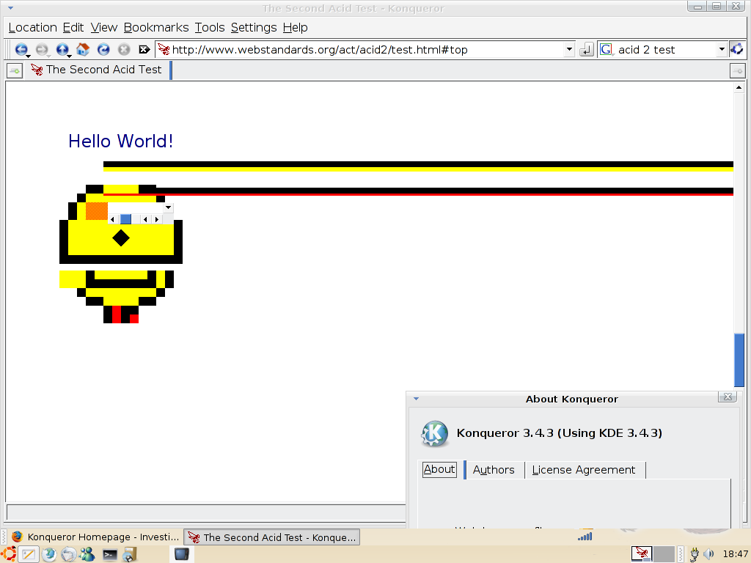Click the Stop loading icon
Viewport: 751px width, 563px height.
[124, 49]
